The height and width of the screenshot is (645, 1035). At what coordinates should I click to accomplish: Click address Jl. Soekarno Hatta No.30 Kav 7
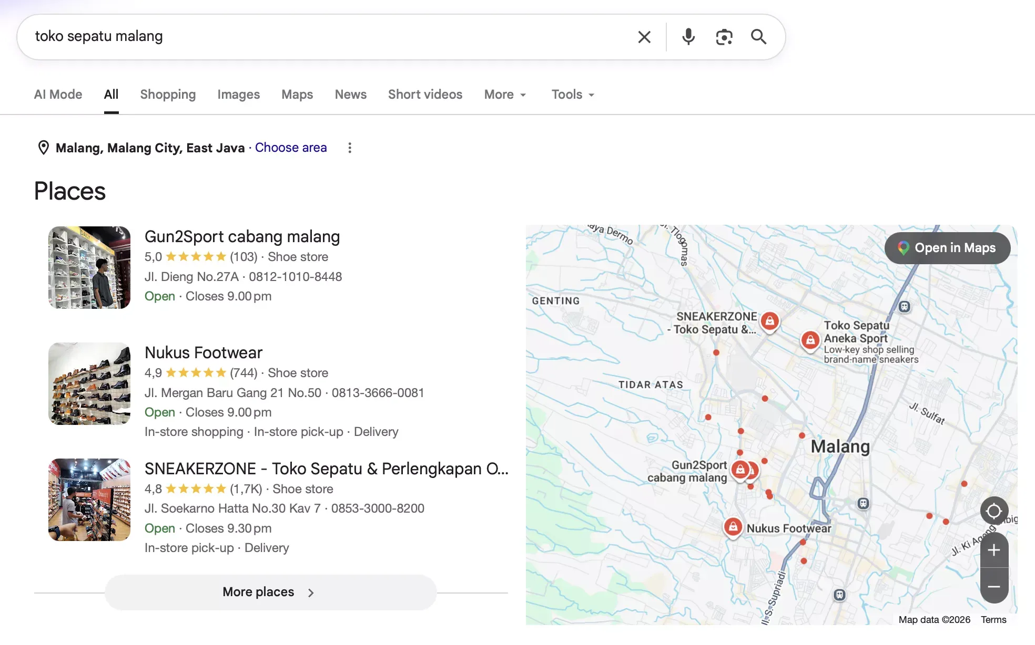point(232,508)
